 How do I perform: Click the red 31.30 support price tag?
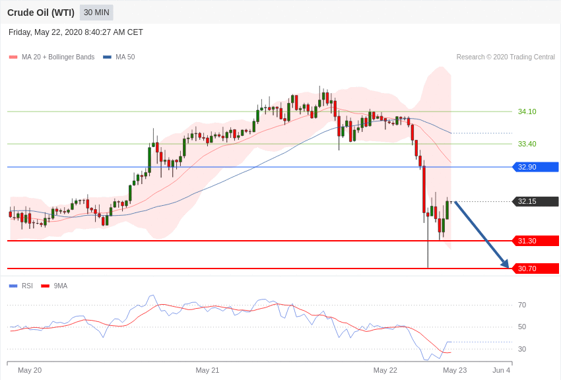click(x=536, y=241)
